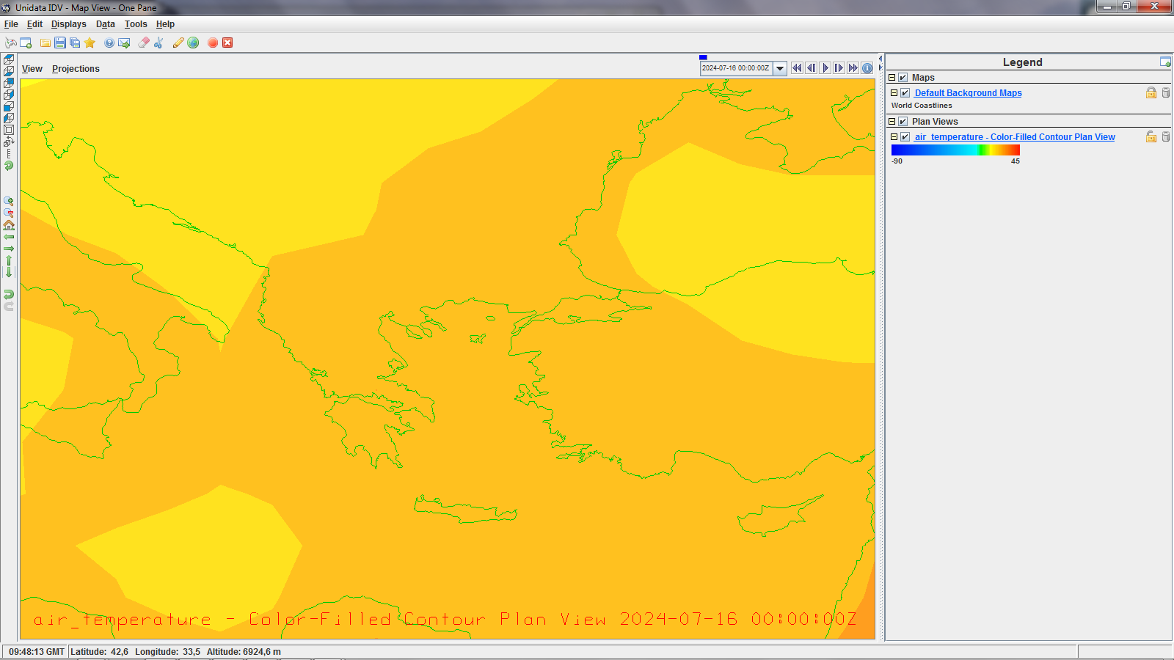Pan map up with green arrow

click(9, 260)
